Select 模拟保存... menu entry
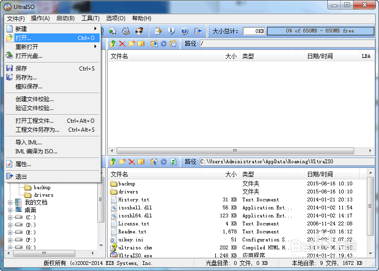The image size is (379, 271). point(53,86)
